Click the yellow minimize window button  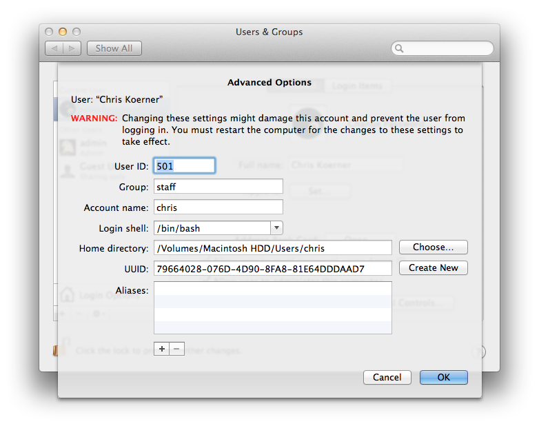(63, 32)
